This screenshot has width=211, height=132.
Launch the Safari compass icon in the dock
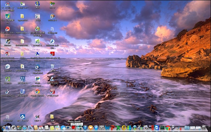pos(25,127)
